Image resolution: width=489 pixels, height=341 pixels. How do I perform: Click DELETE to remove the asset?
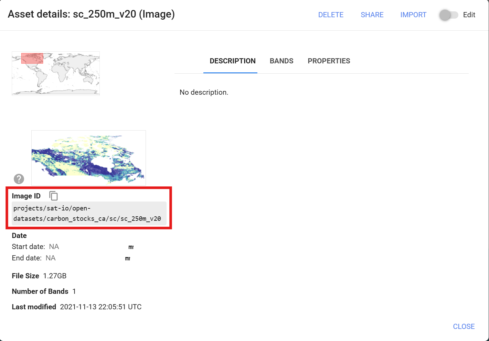[x=331, y=15]
